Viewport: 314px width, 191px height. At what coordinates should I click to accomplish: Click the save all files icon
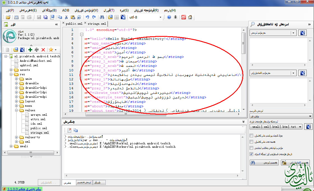coord(45,17)
